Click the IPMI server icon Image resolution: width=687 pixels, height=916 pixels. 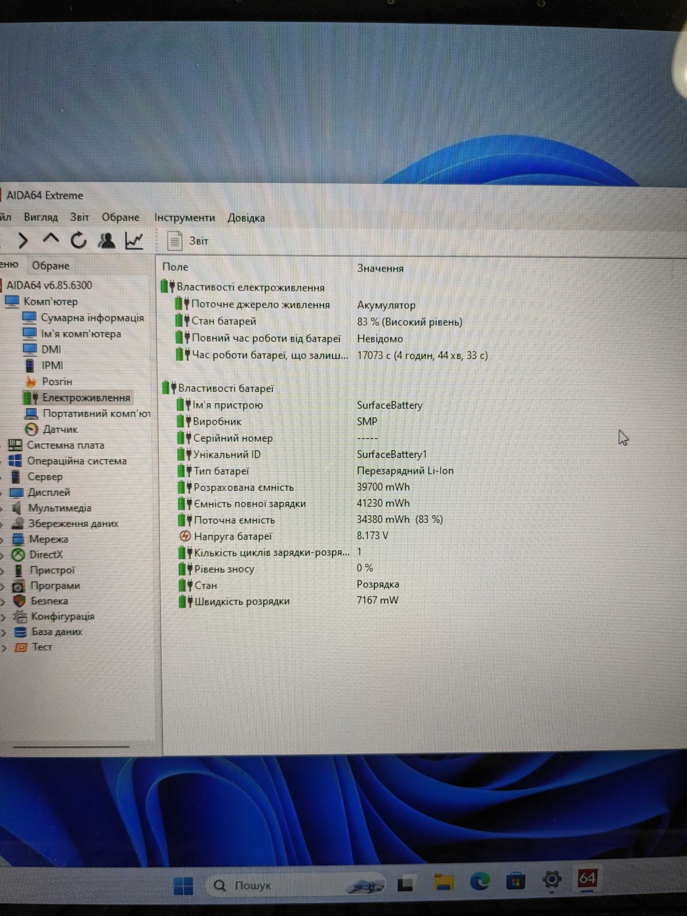tap(30, 366)
